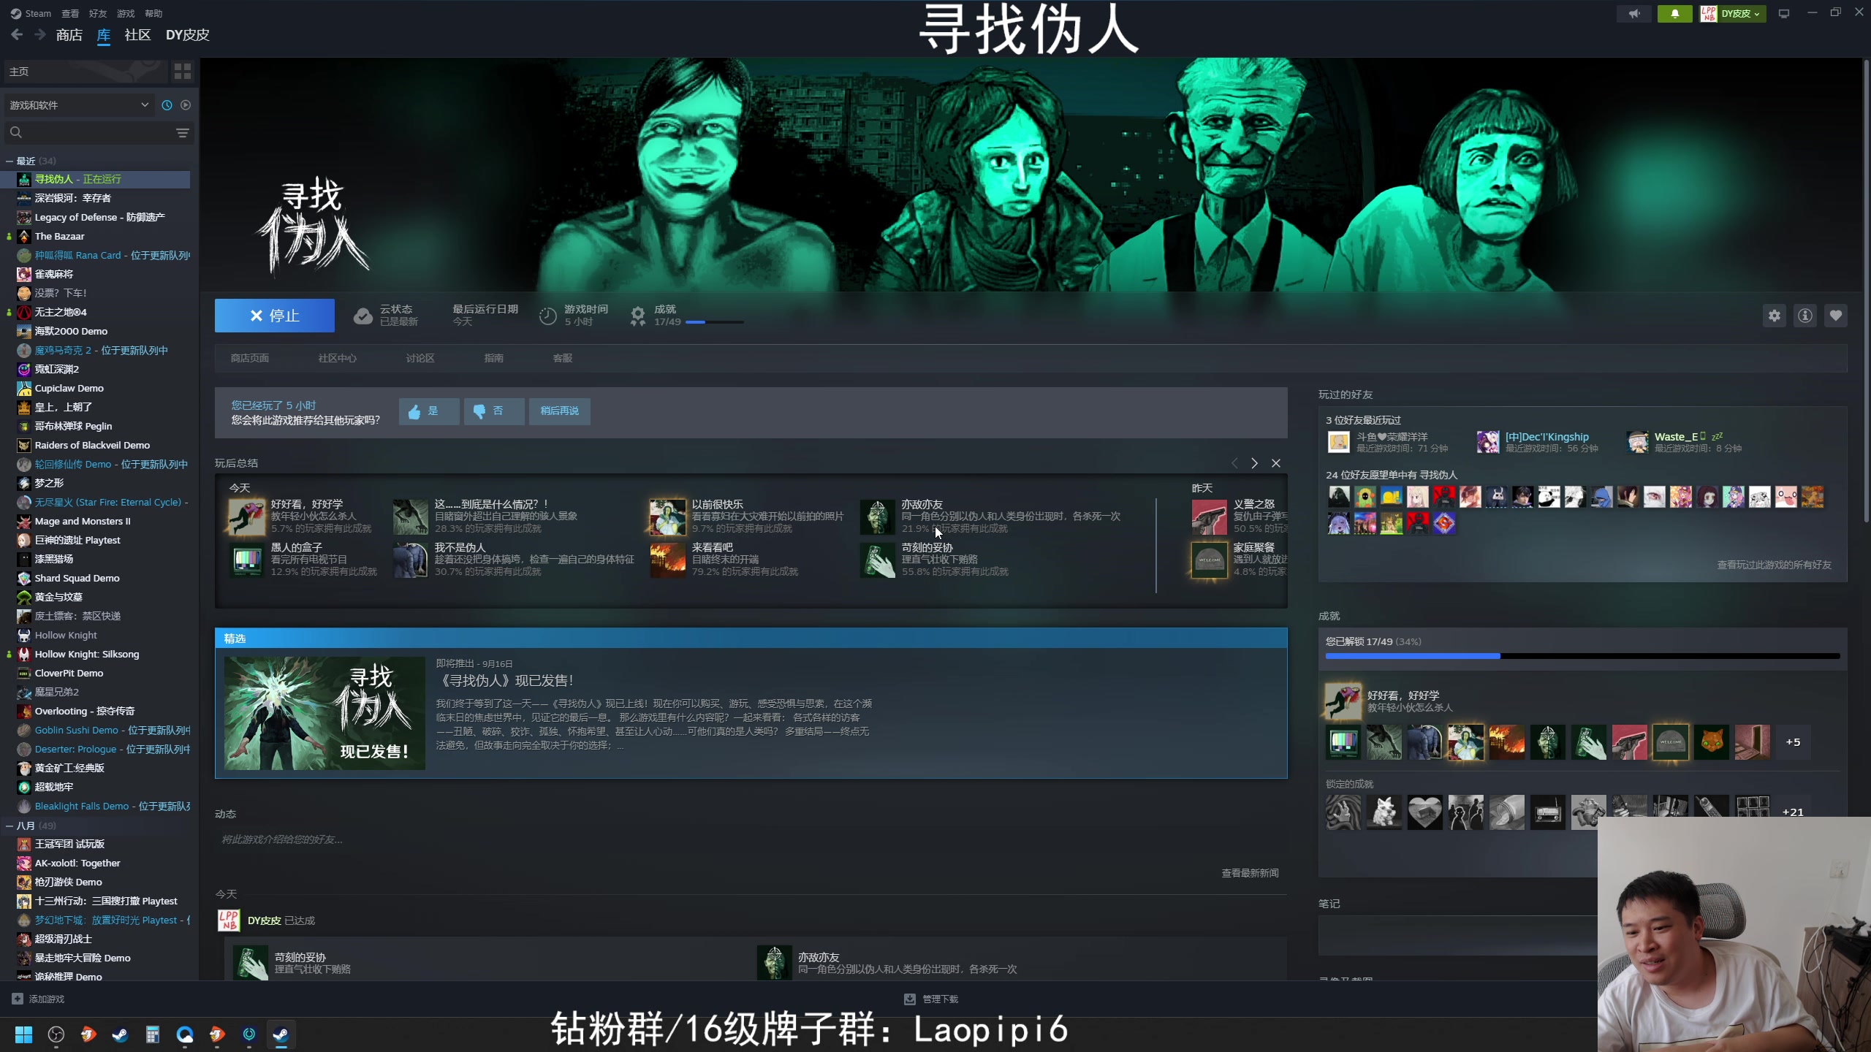1871x1052 pixels.
Task: Open the 好友 menu
Action: tap(98, 13)
